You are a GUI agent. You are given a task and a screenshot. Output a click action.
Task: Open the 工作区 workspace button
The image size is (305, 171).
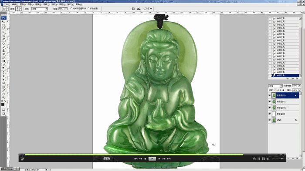pos(148,9)
